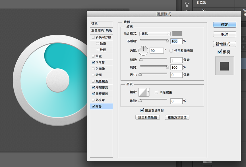Viewport: 246px width, 167px height.
Task: Click the contour curve thumbnail
Action: (142, 92)
